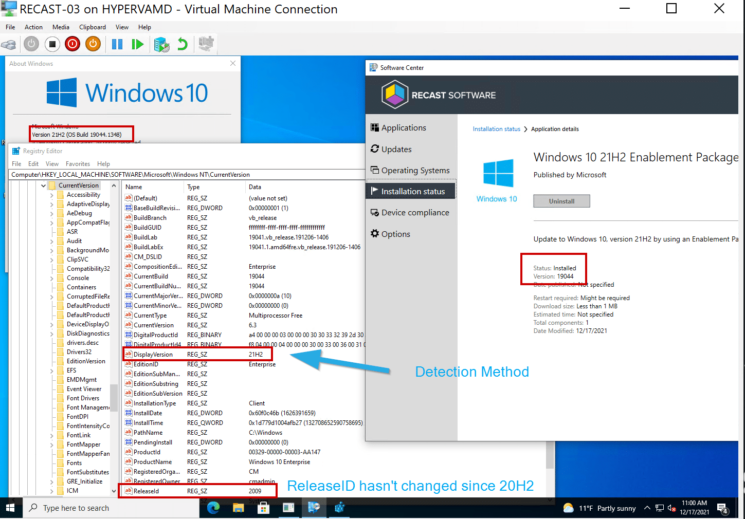Resume the virtual machine with the green play icon
The width and height of the screenshot is (745, 519).
click(137, 44)
